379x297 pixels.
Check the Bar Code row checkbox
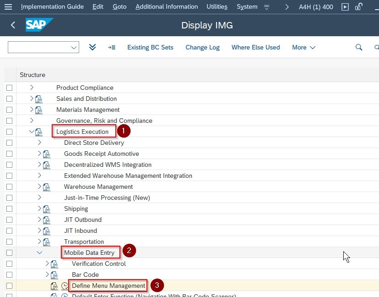point(10,275)
